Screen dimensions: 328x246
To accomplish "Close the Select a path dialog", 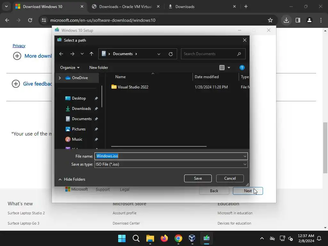I will click(244, 40).
